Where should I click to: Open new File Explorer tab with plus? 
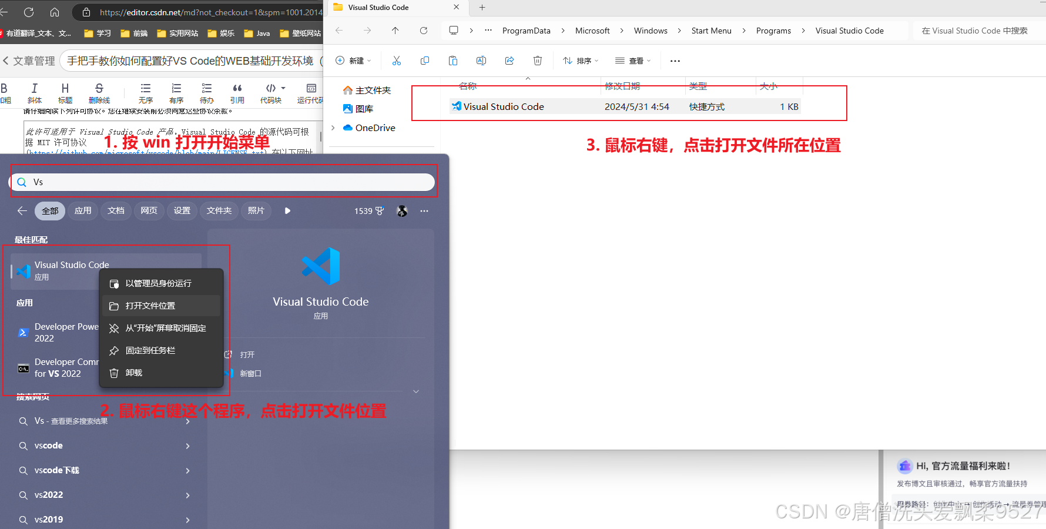[482, 8]
